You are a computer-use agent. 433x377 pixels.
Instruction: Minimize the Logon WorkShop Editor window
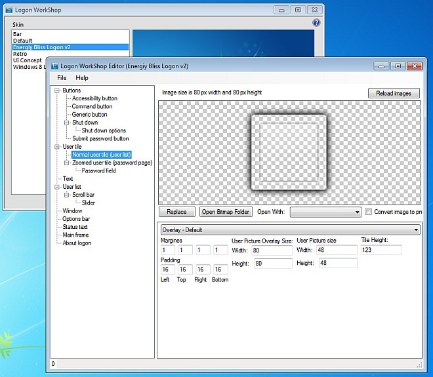pyautogui.click(x=382, y=66)
